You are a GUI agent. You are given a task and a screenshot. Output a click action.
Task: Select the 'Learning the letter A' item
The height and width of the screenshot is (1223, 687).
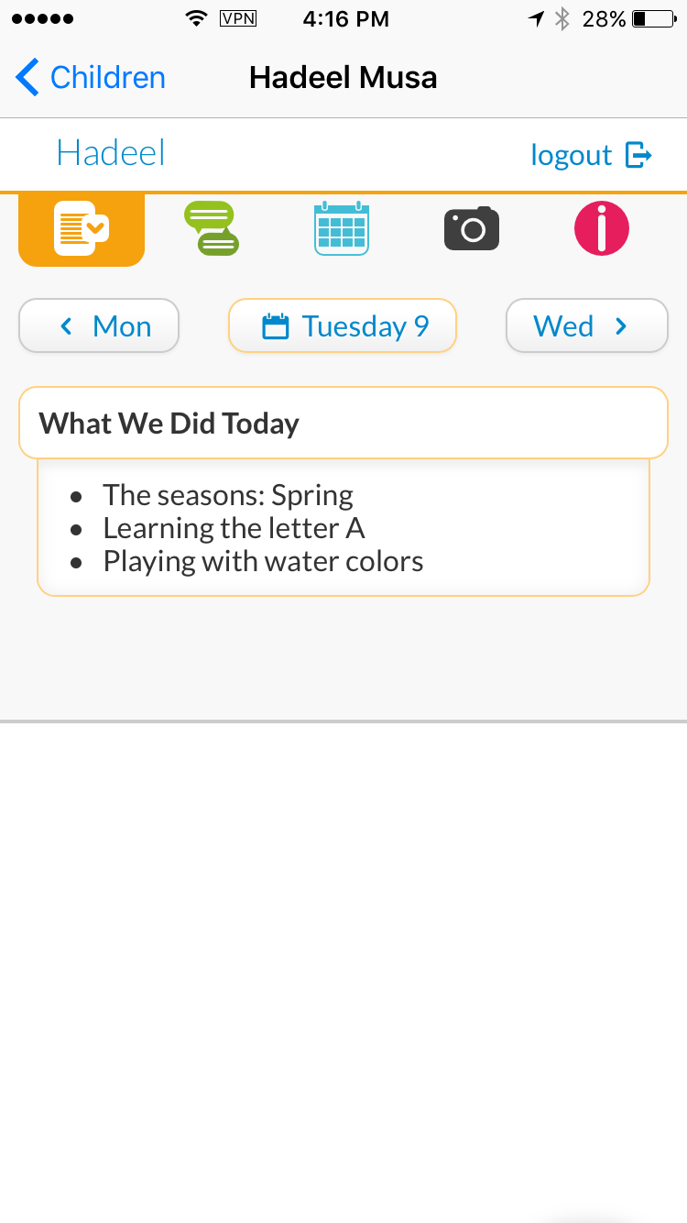point(234,528)
